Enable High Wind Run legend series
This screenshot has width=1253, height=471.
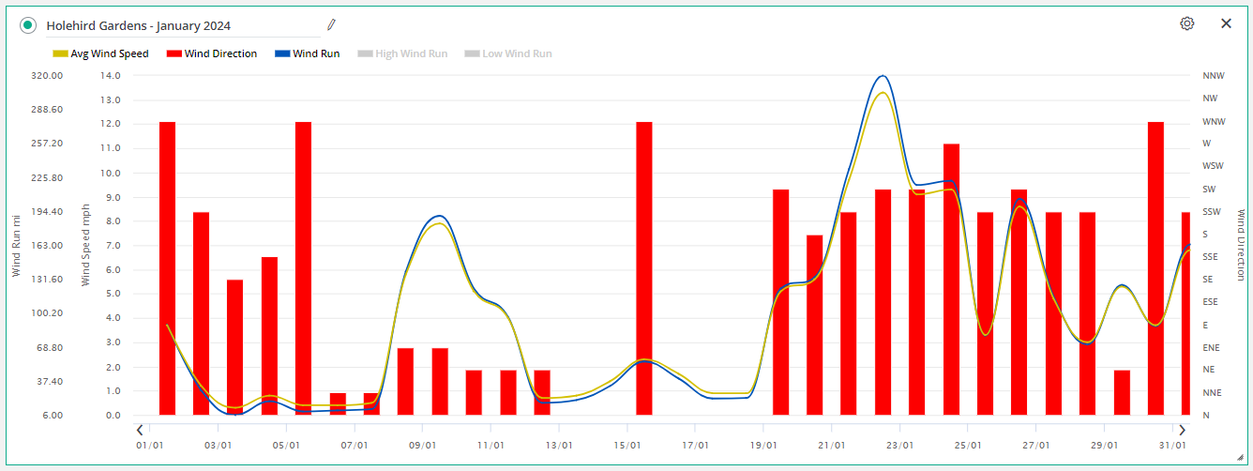coord(402,53)
